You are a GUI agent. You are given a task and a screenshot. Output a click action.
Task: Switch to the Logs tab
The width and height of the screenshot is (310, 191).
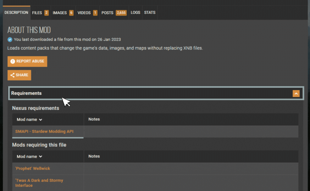tap(136, 13)
